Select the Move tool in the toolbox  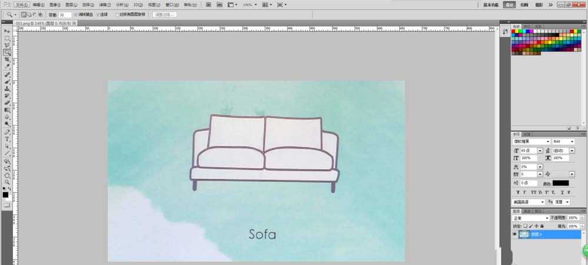pyautogui.click(x=7, y=30)
